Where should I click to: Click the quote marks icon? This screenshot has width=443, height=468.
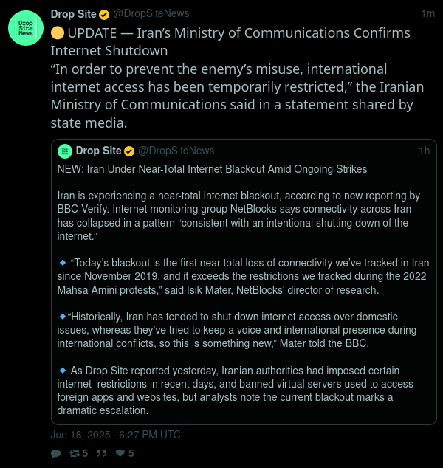pyautogui.click(x=101, y=454)
